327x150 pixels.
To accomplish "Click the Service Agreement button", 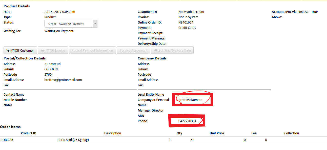I will click(133, 50).
